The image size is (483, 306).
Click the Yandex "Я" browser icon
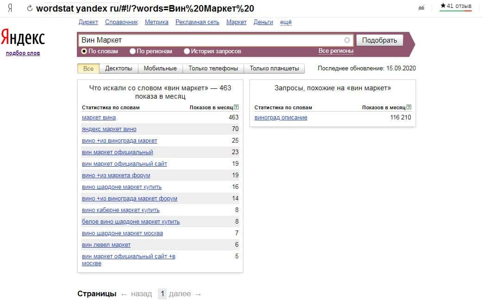click(x=10, y=9)
